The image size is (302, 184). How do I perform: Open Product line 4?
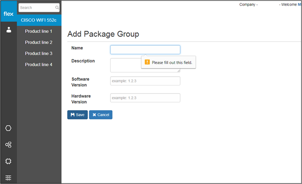(38, 65)
